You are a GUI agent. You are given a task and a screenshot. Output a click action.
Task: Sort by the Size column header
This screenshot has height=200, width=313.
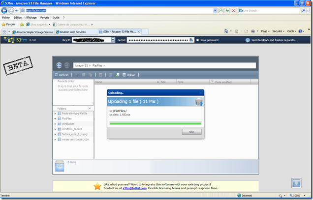(x=168, y=82)
